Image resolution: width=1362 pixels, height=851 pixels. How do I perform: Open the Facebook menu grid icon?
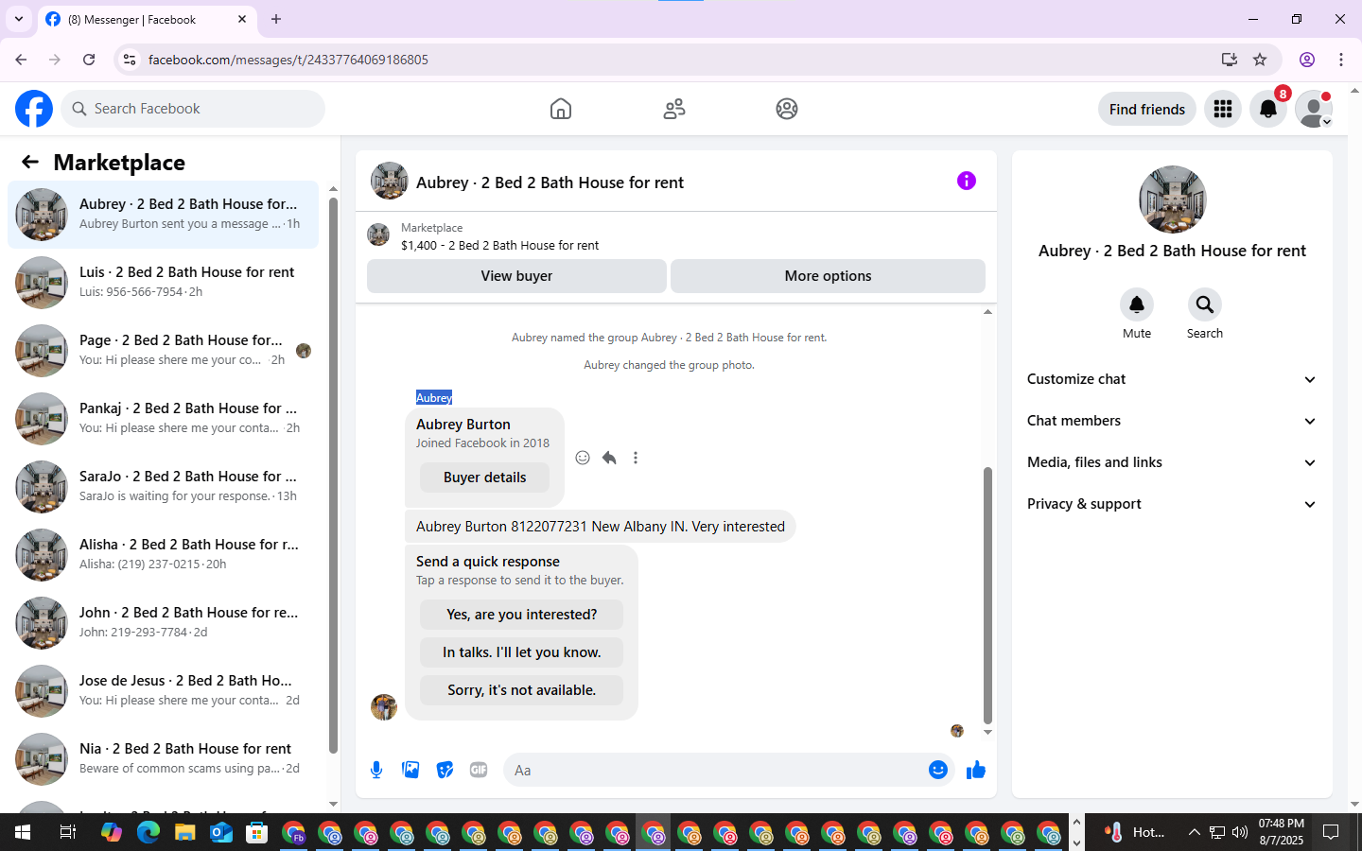pos(1223,109)
